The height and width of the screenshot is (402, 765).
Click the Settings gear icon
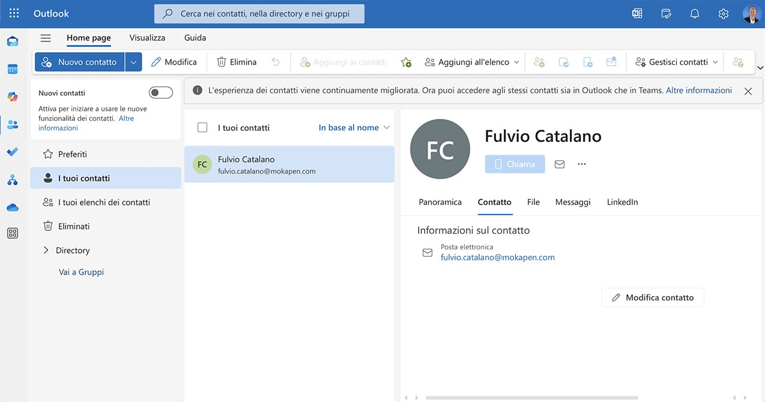[724, 13]
